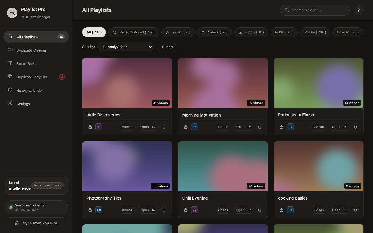Open Morning Motivation playlist externally
373x233 pixels.
click(x=244, y=127)
